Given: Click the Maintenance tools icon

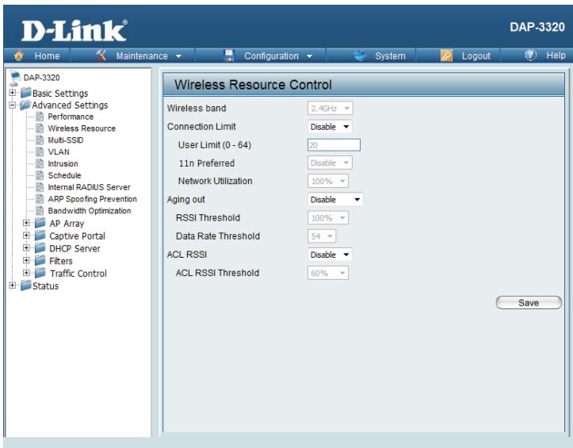Looking at the screenshot, I should coord(101,56).
